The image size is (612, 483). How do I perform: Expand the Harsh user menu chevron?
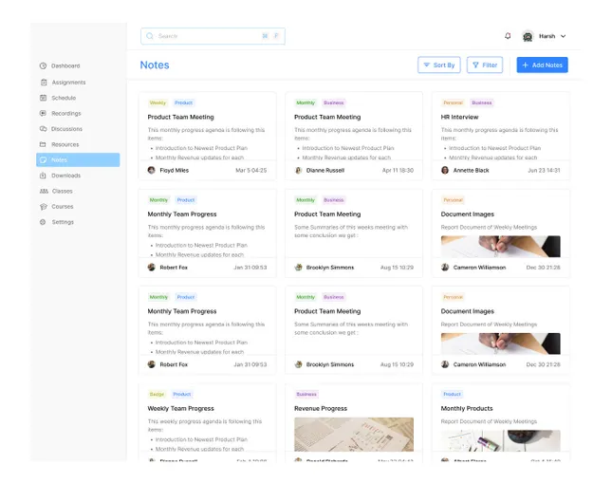tap(564, 36)
